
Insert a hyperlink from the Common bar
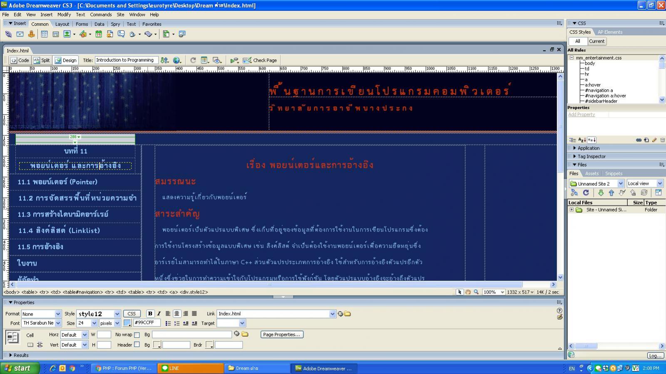tap(8, 34)
